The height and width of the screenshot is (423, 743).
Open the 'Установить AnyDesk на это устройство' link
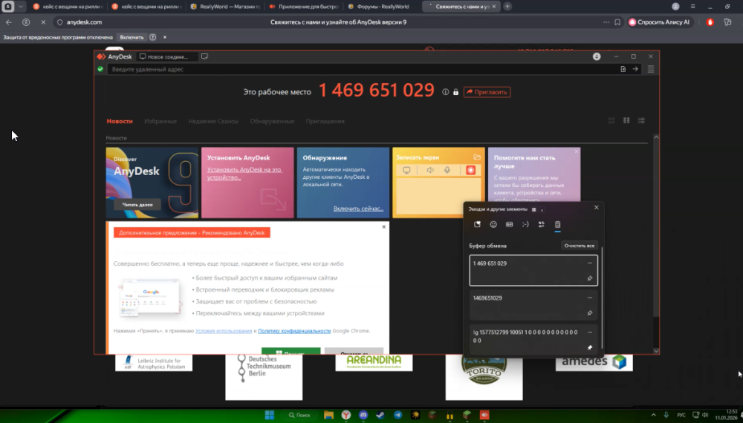(244, 173)
